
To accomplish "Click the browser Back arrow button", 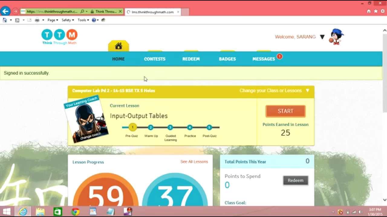I will click(5, 11).
